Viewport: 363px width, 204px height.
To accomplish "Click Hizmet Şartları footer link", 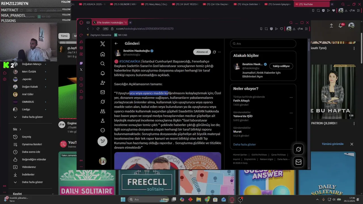I will pos(240,155).
